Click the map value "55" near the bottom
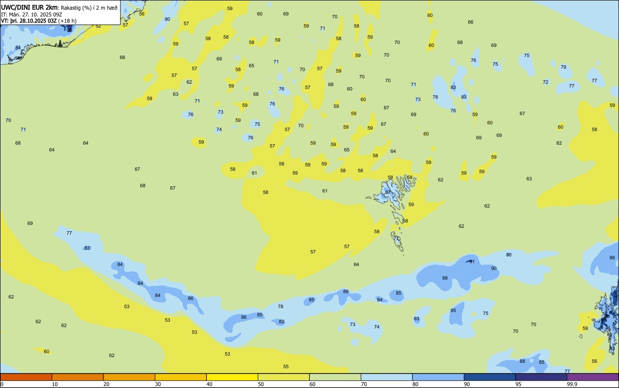Viewport: 619px width, 388px height. 286,366
